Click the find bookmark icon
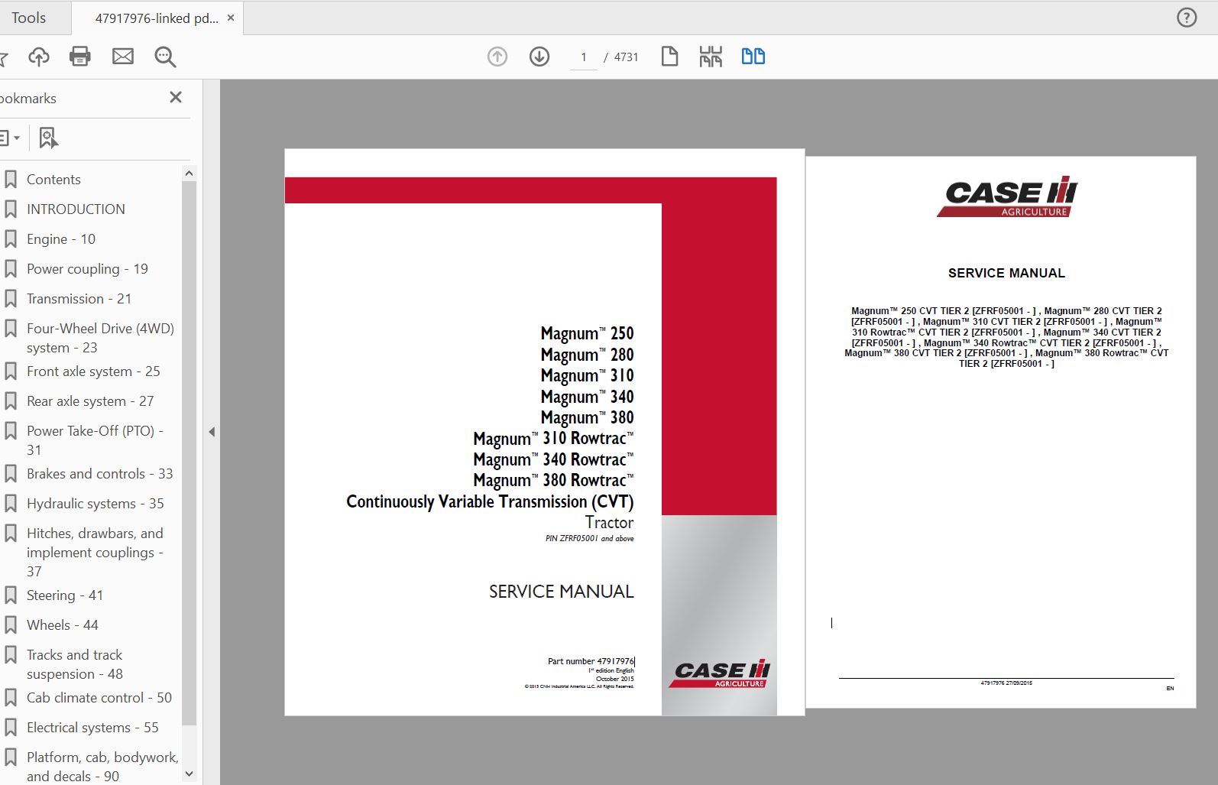 pos(48,138)
